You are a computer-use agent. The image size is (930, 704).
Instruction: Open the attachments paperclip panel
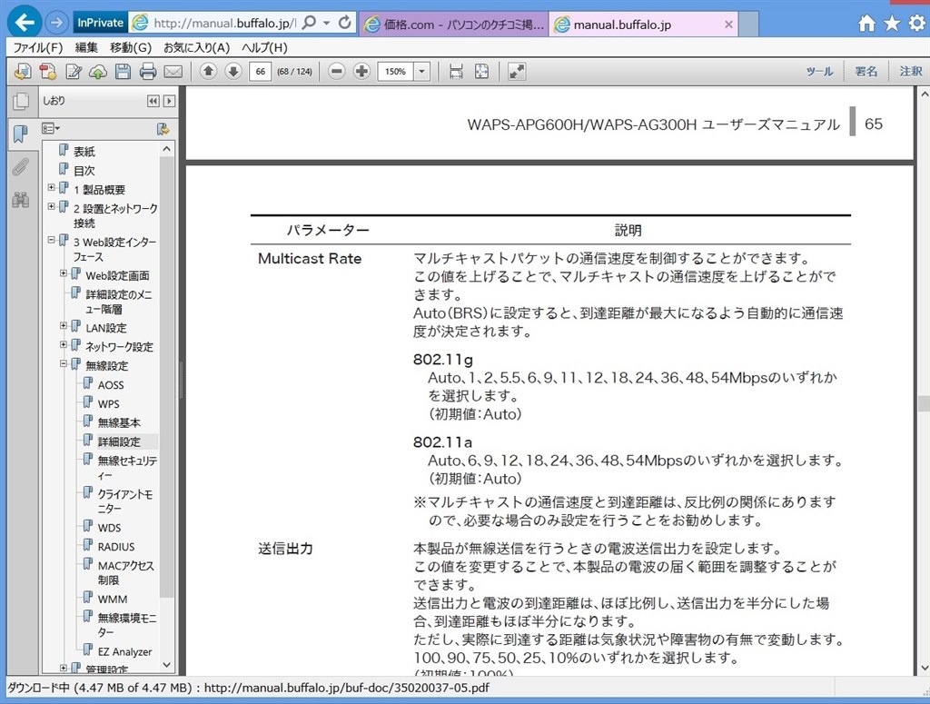click(x=21, y=167)
